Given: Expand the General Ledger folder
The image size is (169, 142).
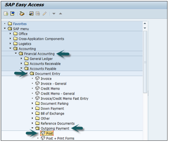Looking at the screenshot, I should 21,59.
